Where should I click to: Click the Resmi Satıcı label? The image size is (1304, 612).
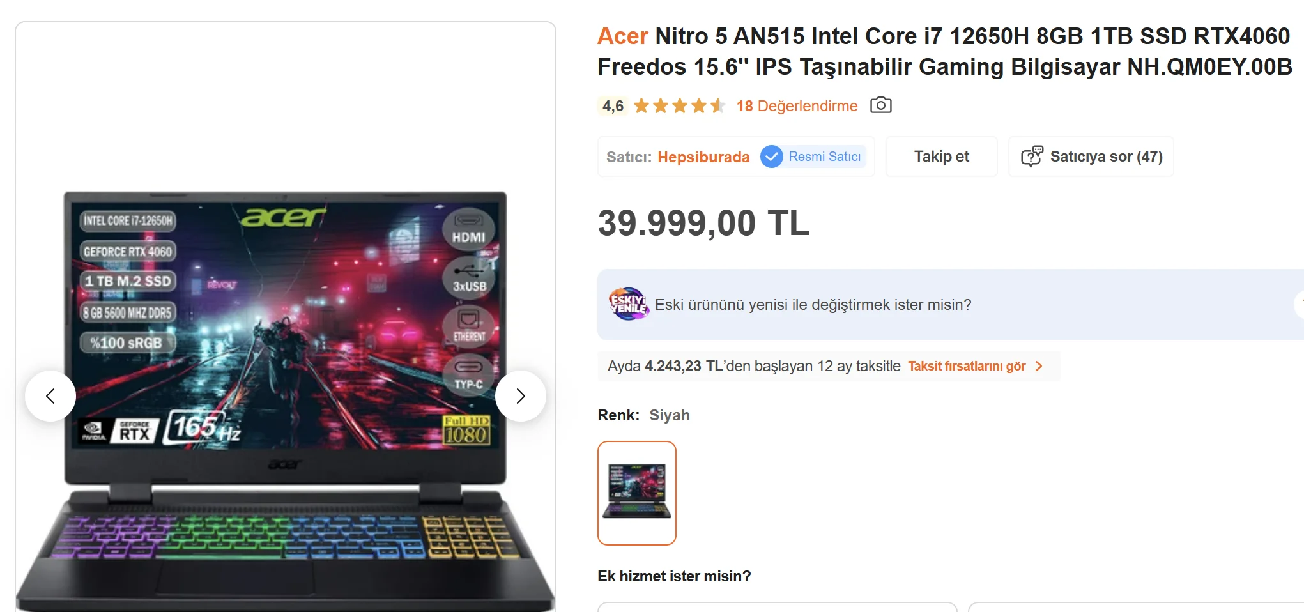click(x=824, y=157)
